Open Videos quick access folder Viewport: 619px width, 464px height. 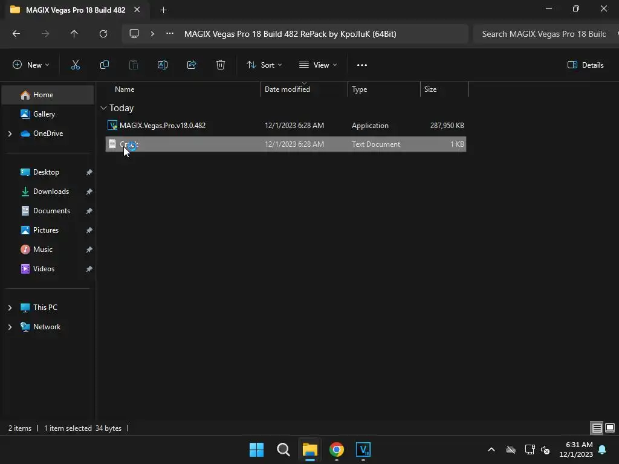[44, 269]
